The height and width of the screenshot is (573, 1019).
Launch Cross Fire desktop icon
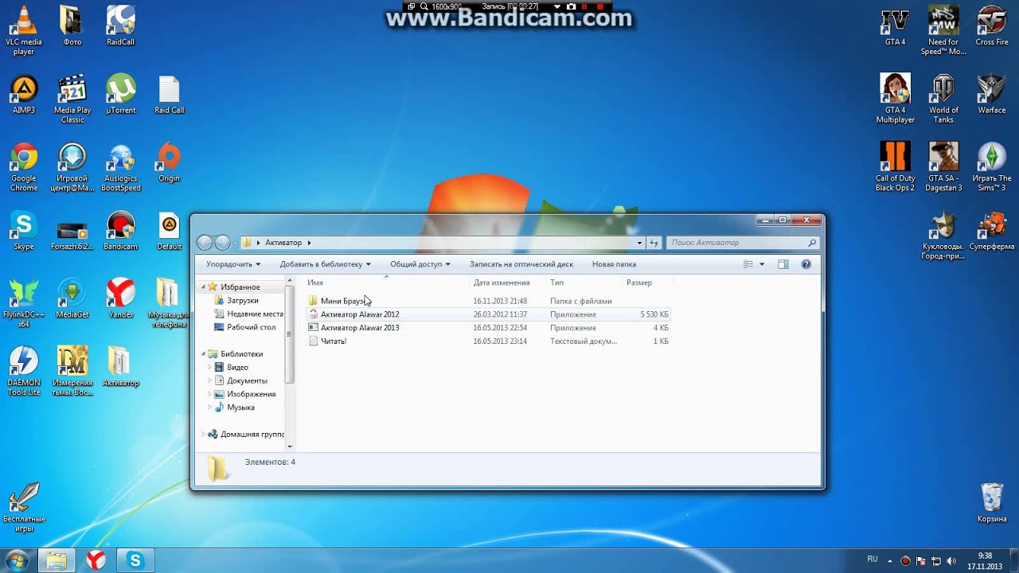[992, 25]
